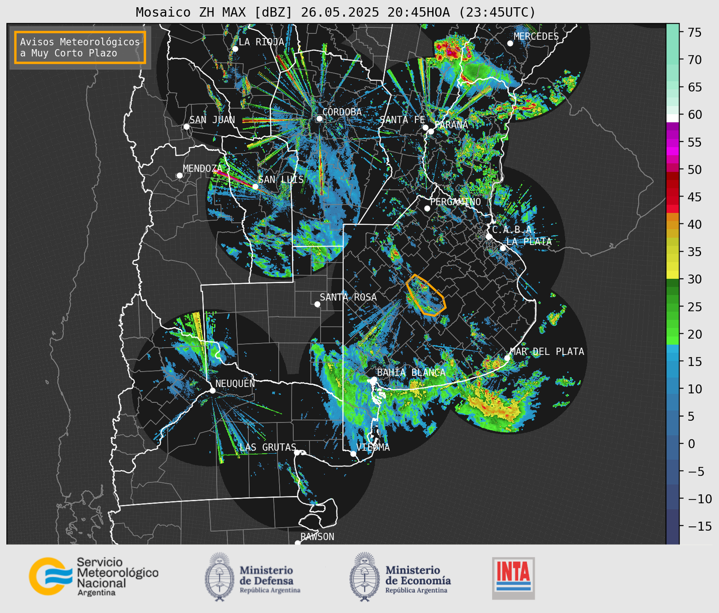Click the BAHIA BLANCA city marker dot
The height and width of the screenshot is (613, 719).
pyautogui.click(x=374, y=379)
